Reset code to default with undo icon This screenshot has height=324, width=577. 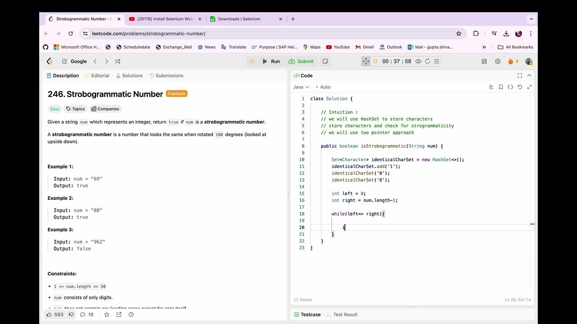pos(520,87)
